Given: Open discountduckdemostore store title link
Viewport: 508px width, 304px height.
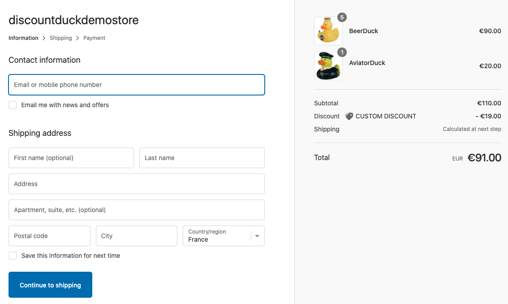Looking at the screenshot, I should [73, 20].
